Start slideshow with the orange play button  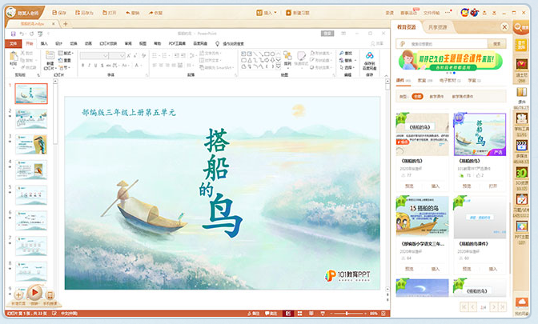[x=34, y=294]
